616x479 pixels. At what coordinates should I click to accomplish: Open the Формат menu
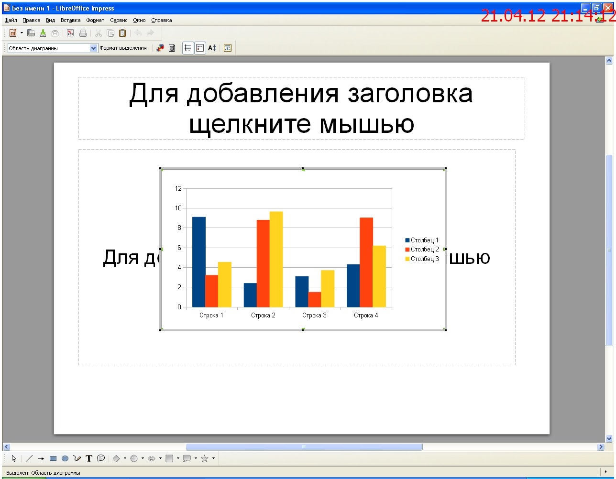pos(95,20)
